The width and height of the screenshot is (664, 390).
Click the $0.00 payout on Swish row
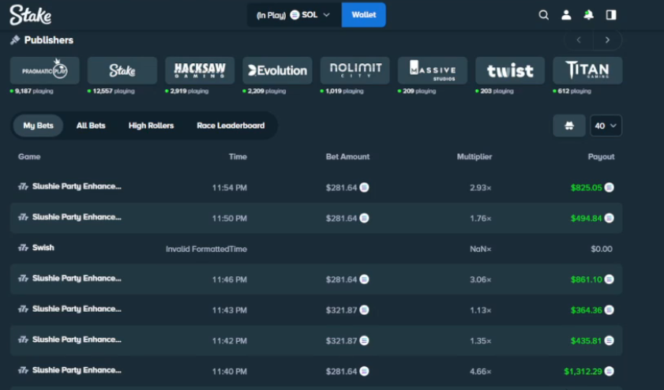click(x=602, y=249)
